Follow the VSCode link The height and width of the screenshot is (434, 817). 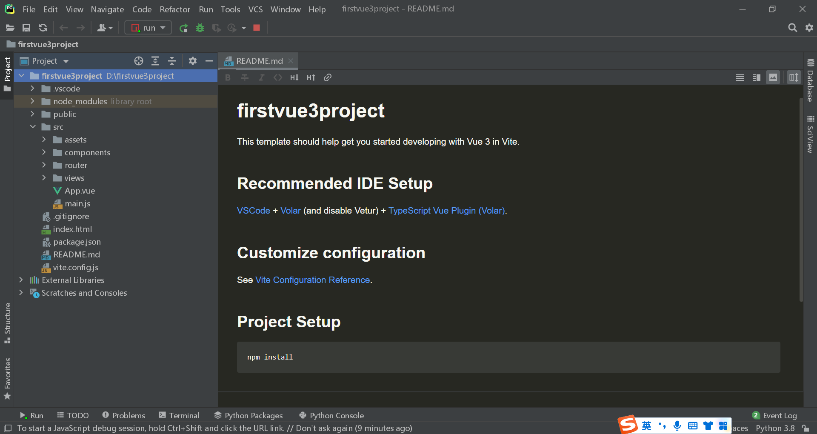(254, 211)
